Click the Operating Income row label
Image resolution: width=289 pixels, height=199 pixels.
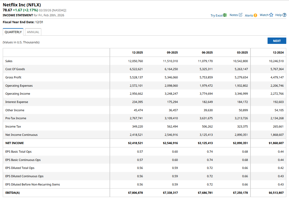tap(18, 94)
